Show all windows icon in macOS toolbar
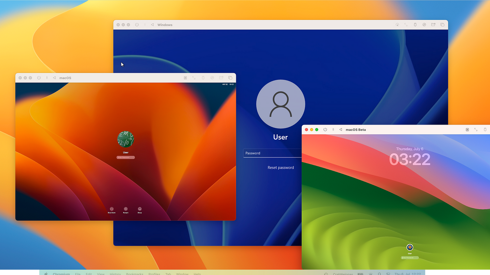490x275 pixels. point(230,78)
